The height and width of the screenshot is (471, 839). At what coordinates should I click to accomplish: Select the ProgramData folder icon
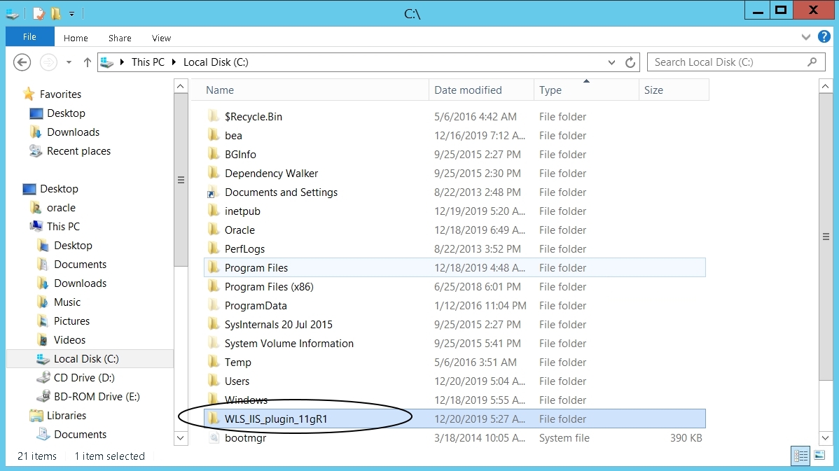point(214,305)
